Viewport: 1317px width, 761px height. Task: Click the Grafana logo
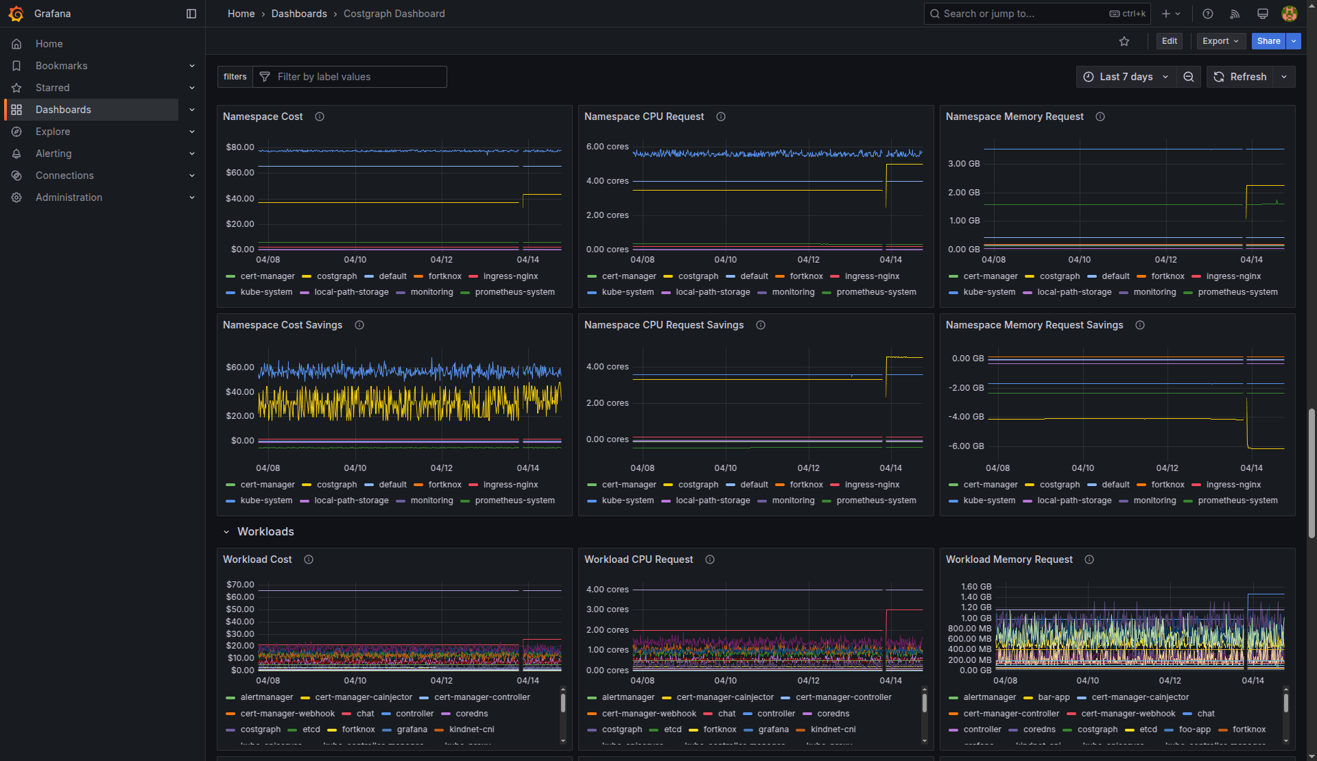tap(16, 14)
